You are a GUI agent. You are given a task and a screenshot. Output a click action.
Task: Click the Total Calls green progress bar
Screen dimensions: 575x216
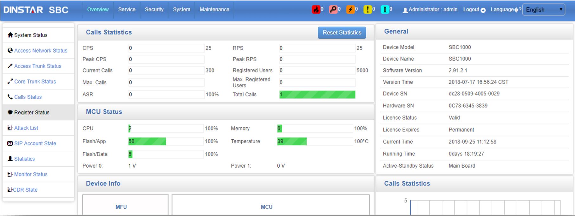tap(317, 94)
